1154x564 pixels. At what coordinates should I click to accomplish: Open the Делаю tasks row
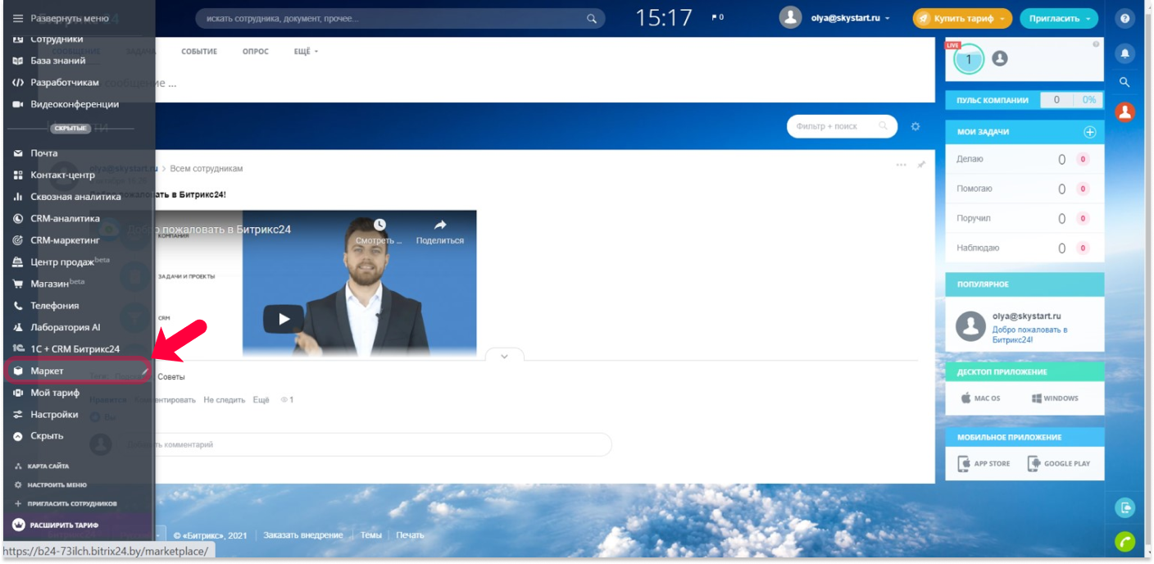point(1025,159)
